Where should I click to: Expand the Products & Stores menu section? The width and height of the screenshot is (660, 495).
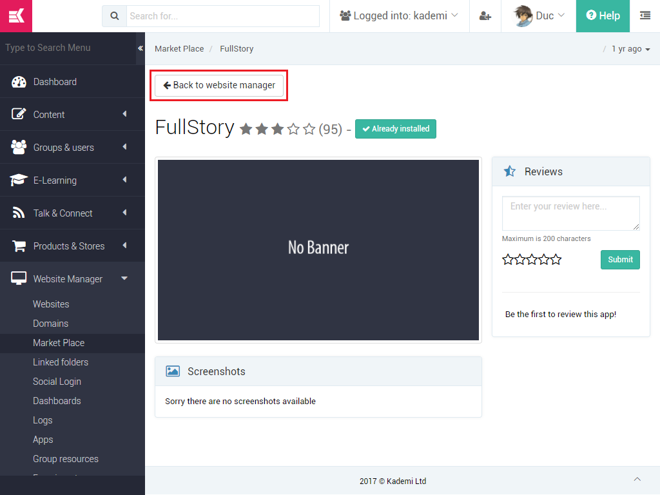tap(124, 246)
